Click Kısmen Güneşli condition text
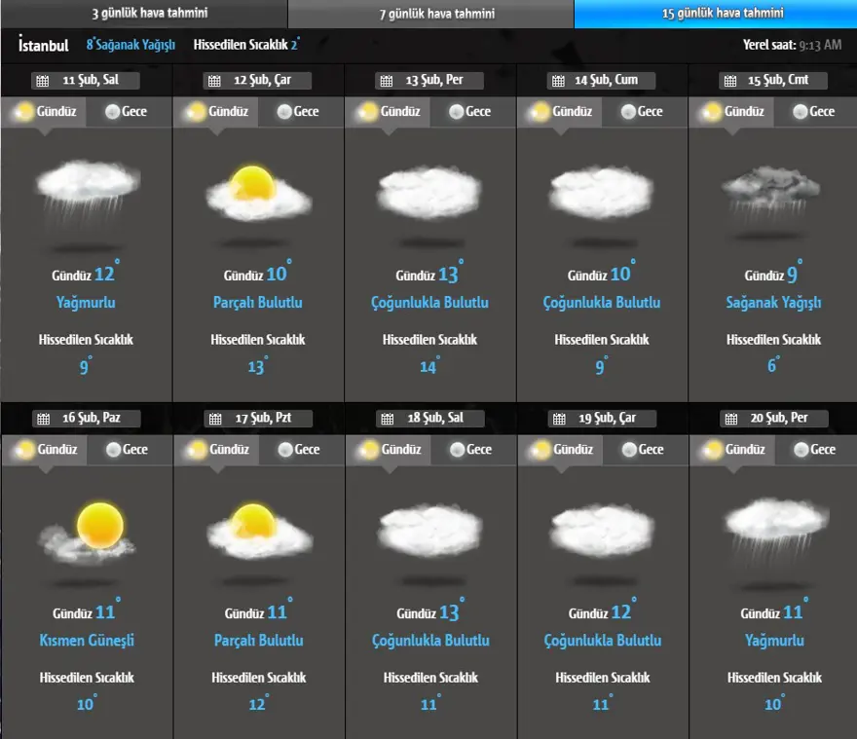 pyautogui.click(x=86, y=641)
